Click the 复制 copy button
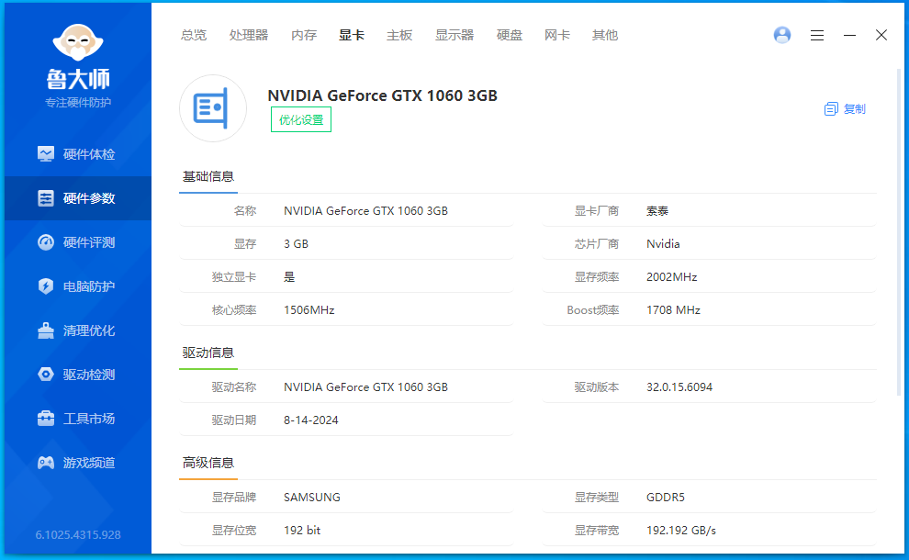The height and width of the screenshot is (560, 909). 845,108
